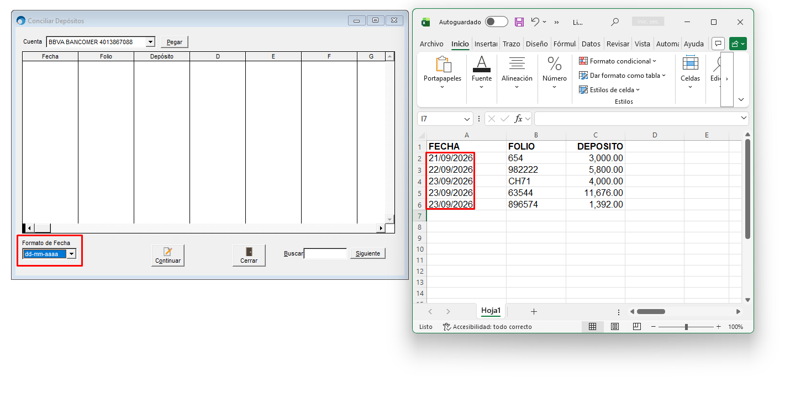Click the zoom in plus button
Viewport: 790px width, 404px height.
point(718,327)
